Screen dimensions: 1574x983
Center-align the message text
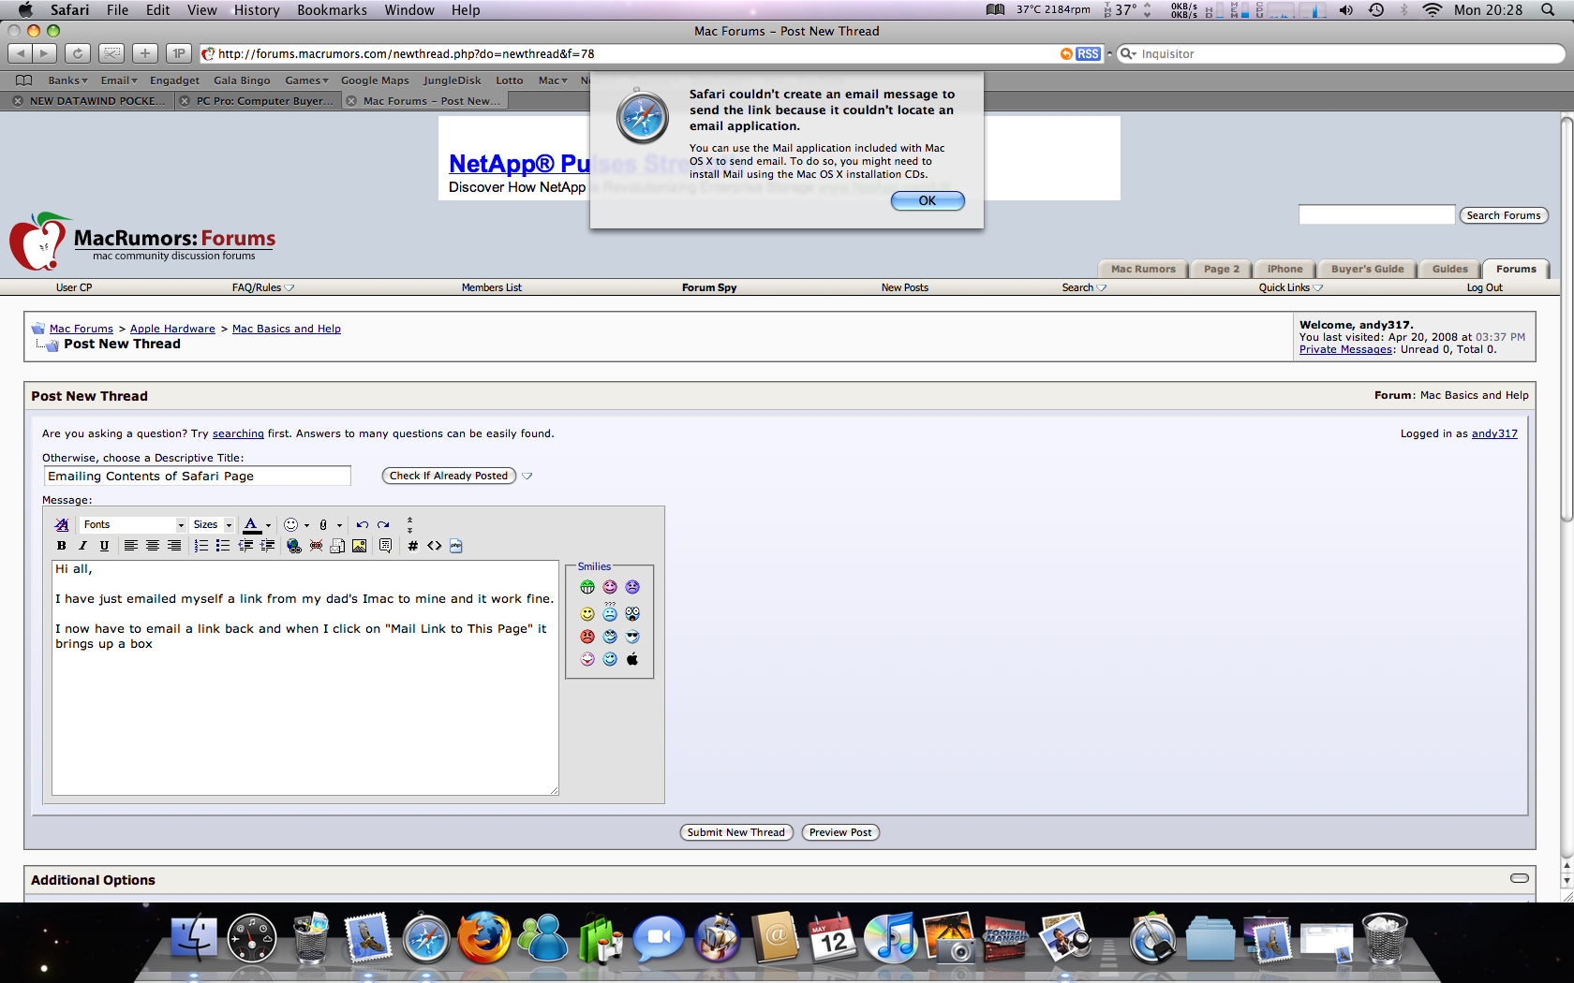click(153, 546)
